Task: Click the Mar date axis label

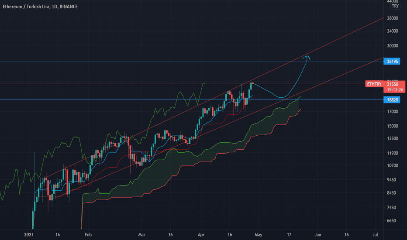Action: point(141,235)
